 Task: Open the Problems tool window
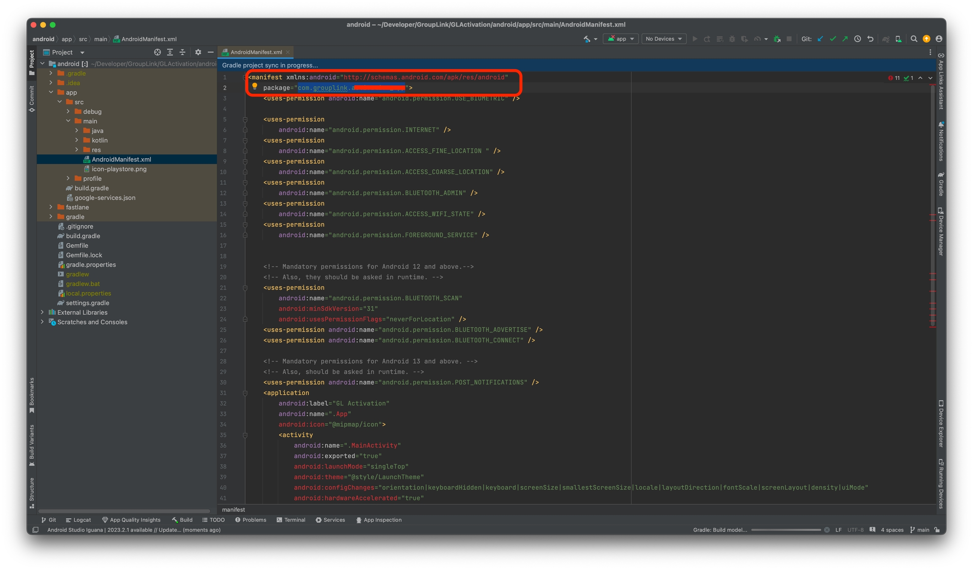[x=250, y=520]
